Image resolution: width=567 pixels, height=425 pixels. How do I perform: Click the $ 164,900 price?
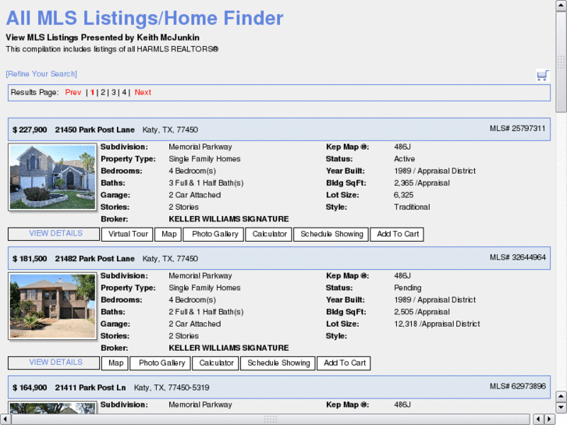30,388
